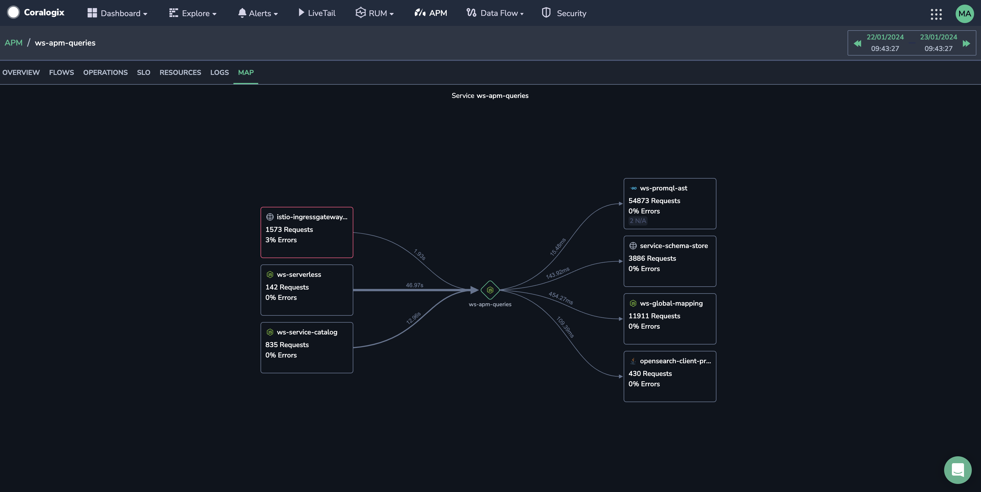981x492 pixels.
Task: Click the 1.93s edge latency label
Action: pos(419,255)
